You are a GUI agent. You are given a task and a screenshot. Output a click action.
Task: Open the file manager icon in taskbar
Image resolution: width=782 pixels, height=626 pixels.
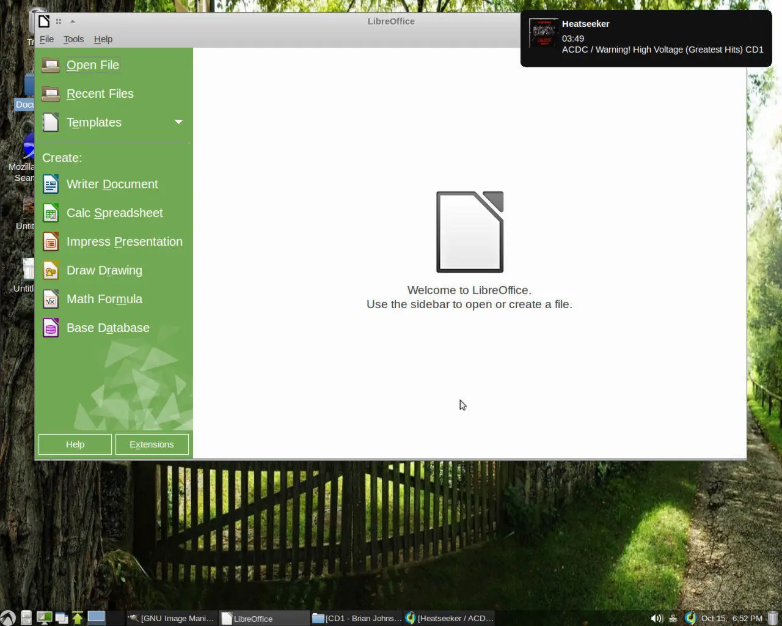(x=26, y=618)
